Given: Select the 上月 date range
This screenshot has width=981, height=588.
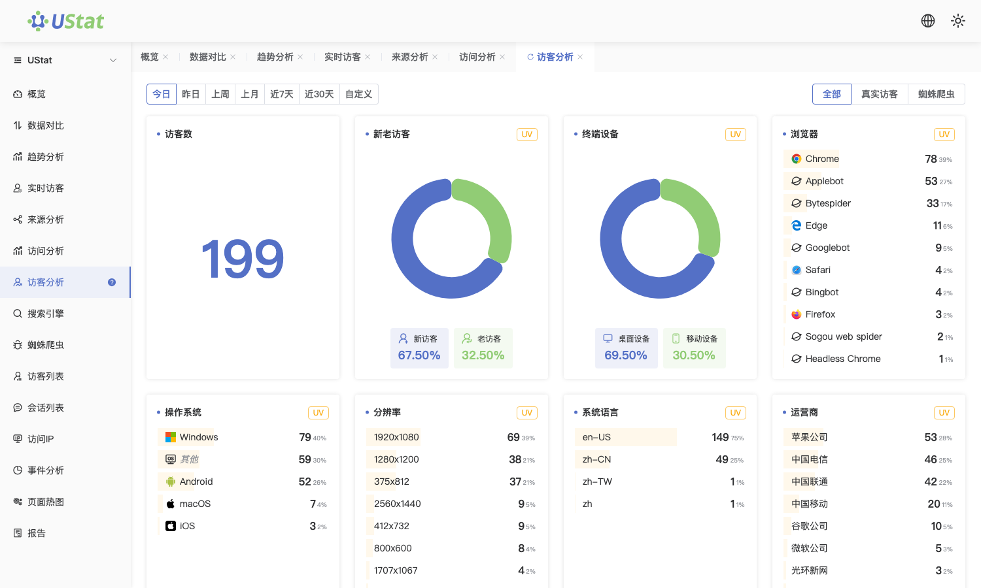Looking at the screenshot, I should point(250,94).
